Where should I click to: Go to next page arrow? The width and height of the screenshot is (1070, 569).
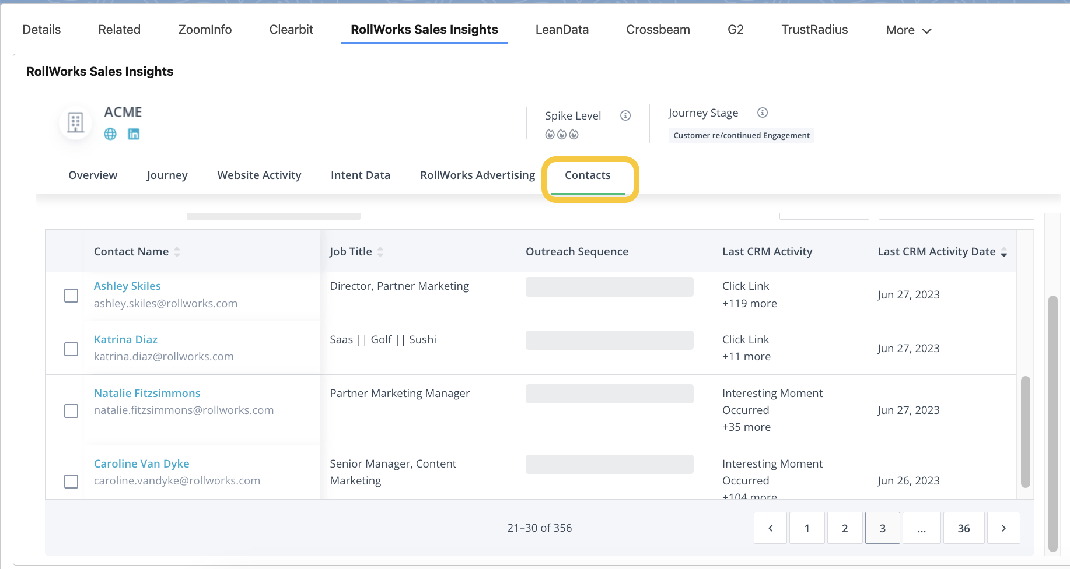1003,528
